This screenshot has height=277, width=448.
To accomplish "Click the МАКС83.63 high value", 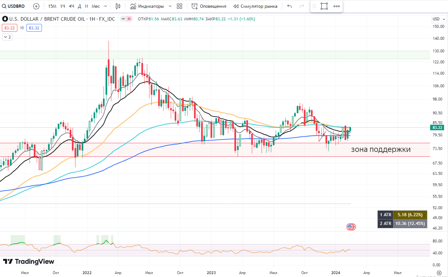I will click(x=171, y=19).
